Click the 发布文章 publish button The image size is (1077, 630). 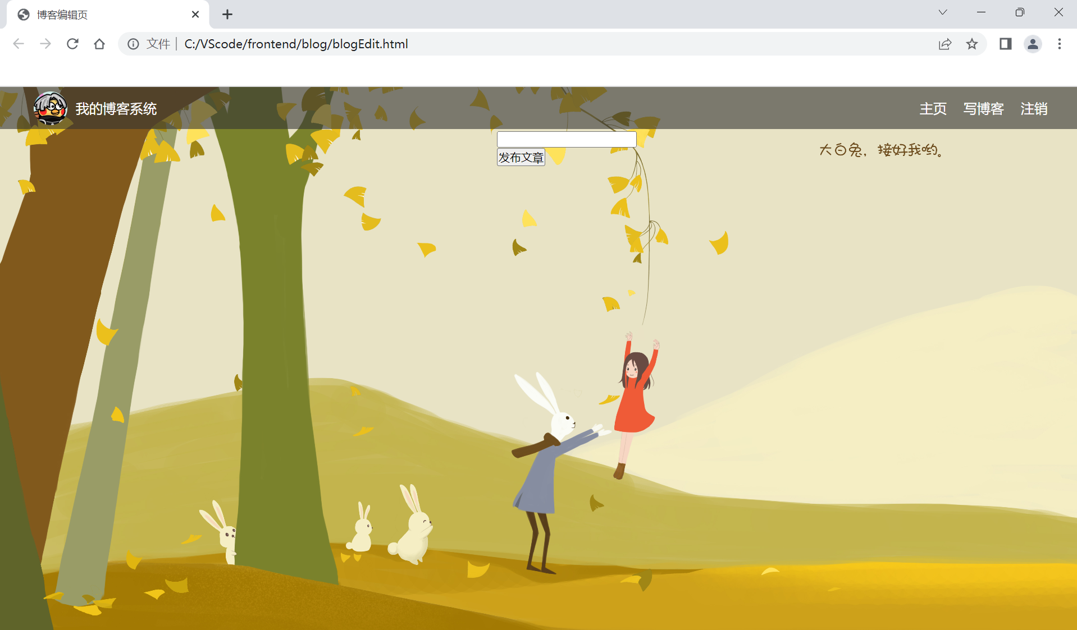coord(521,158)
